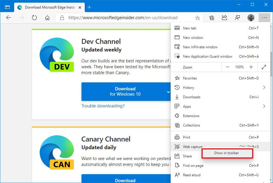273x183 pixels.
Task: Maximize the Edge window
Action: click(252, 4)
